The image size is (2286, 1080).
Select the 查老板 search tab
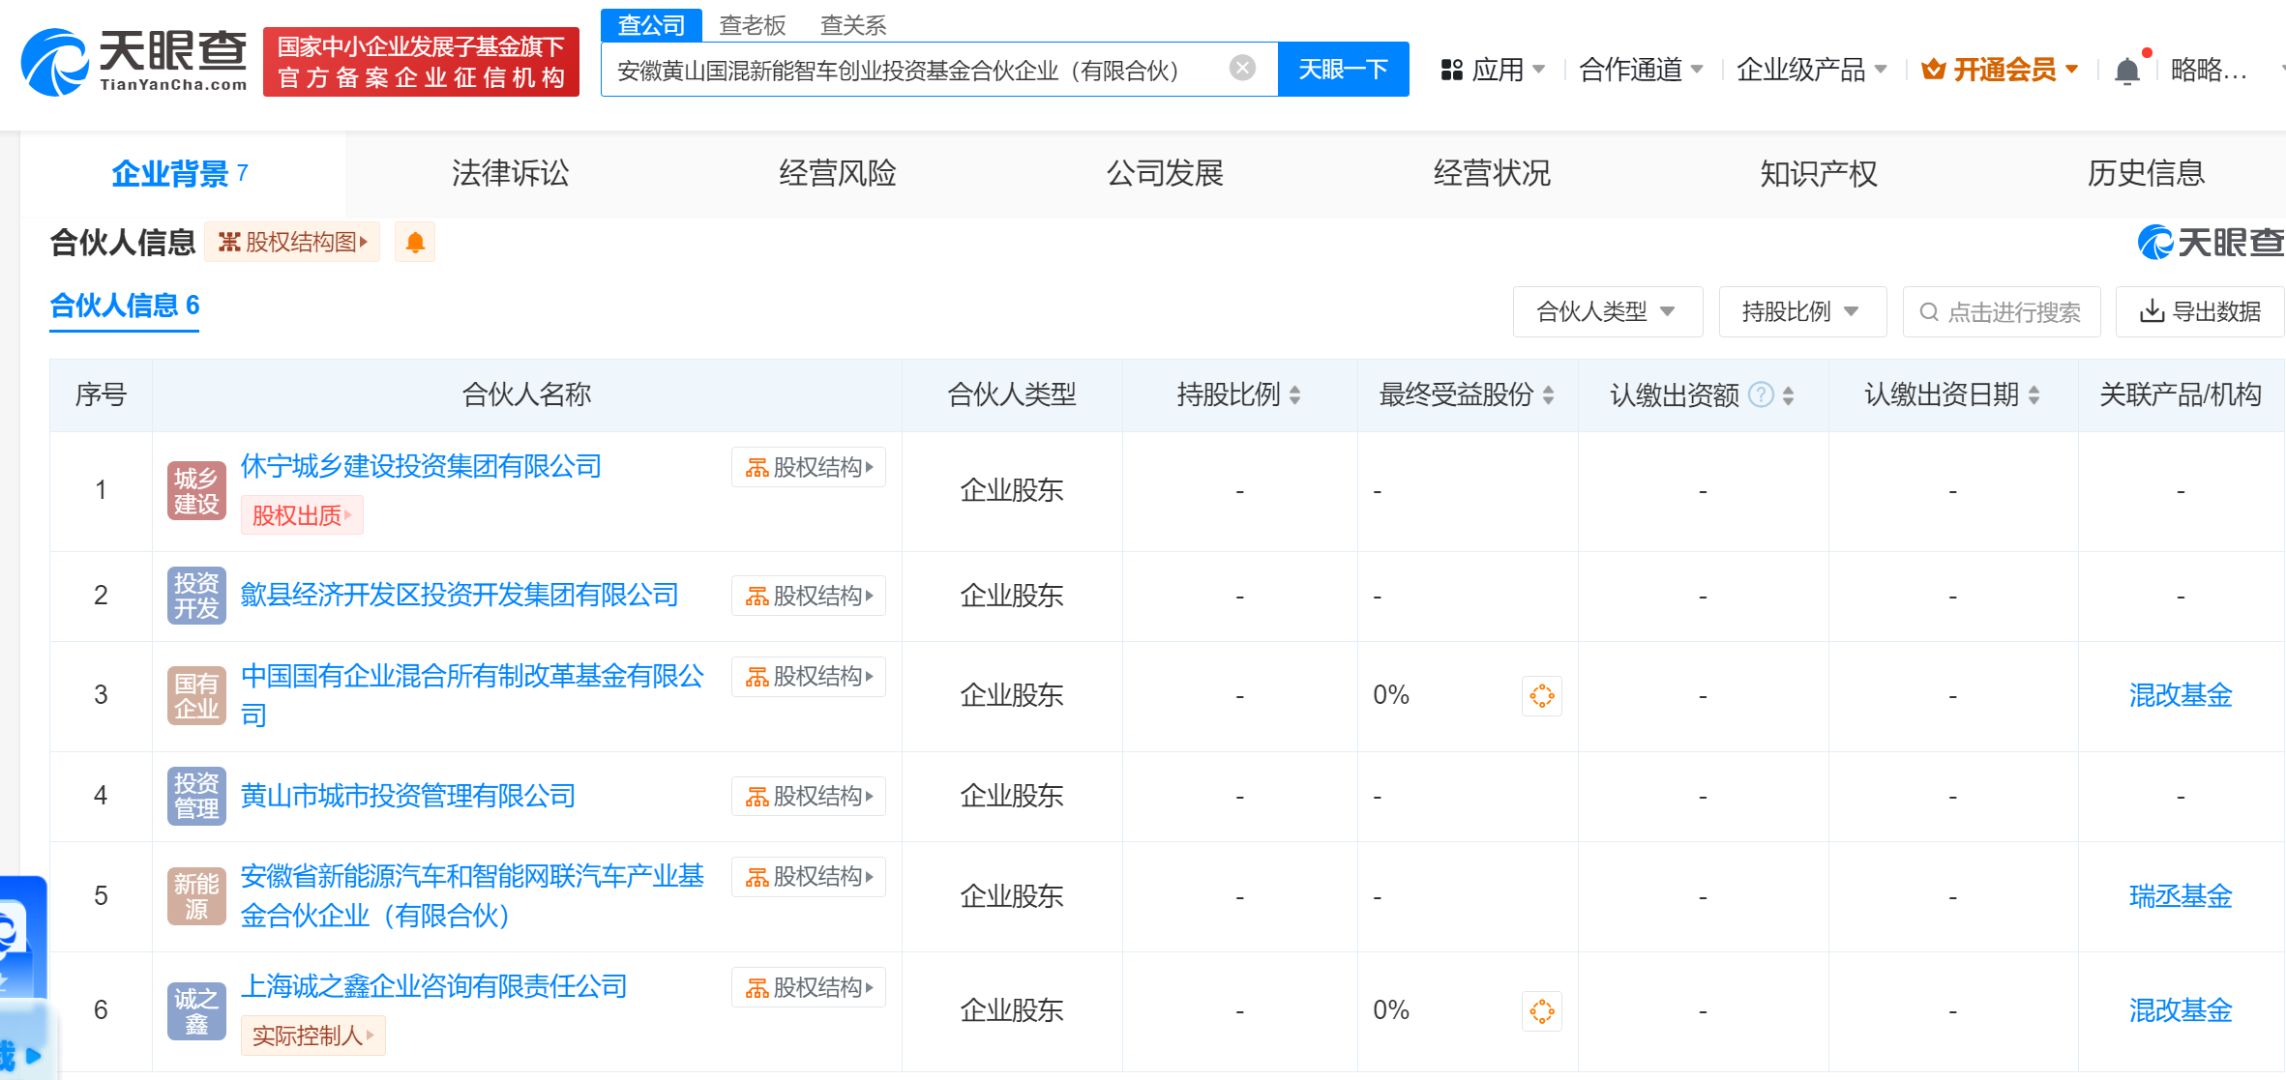tap(753, 25)
